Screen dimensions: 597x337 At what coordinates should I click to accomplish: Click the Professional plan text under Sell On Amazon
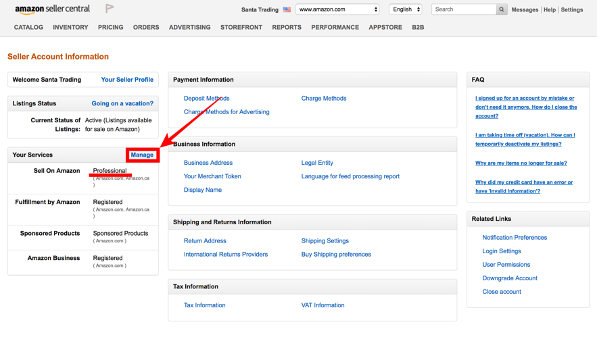110,171
